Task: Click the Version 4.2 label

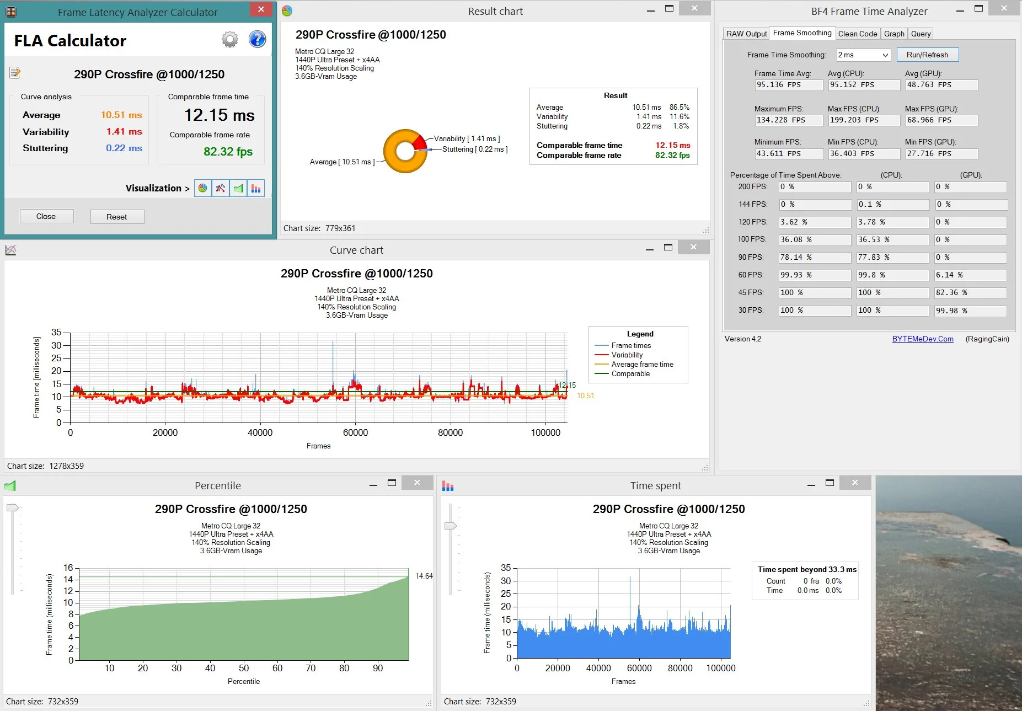Action: [x=743, y=339]
